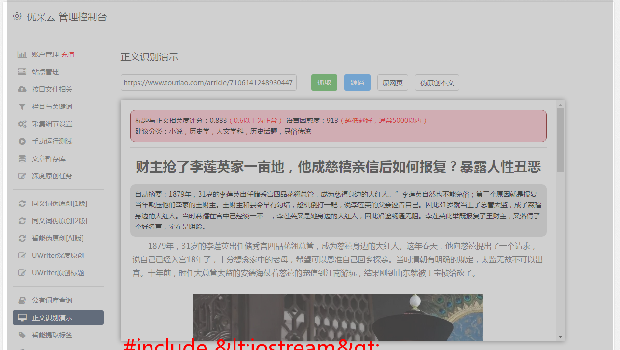Open UWriter原创标题 page
The height and width of the screenshot is (350, 620).
[x=58, y=273]
